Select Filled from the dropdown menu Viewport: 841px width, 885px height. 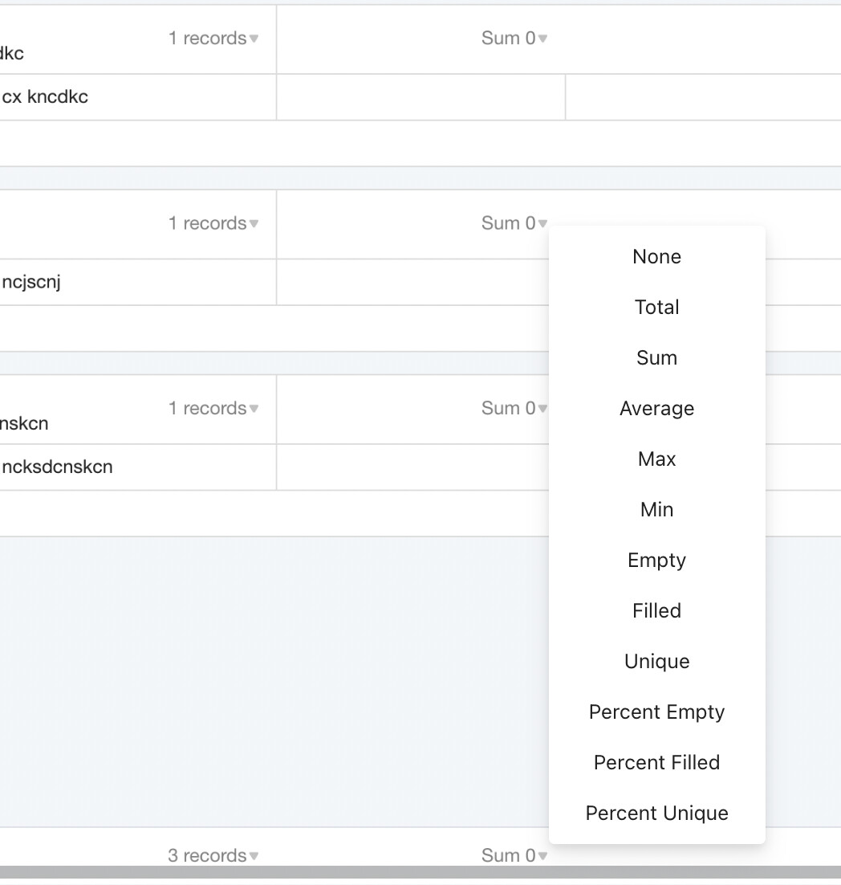656,611
